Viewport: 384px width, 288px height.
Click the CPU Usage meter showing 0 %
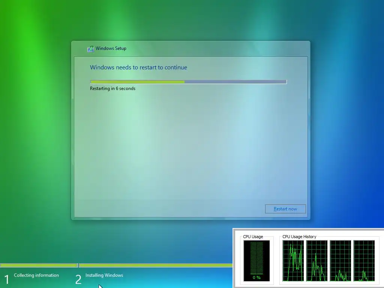(256, 261)
